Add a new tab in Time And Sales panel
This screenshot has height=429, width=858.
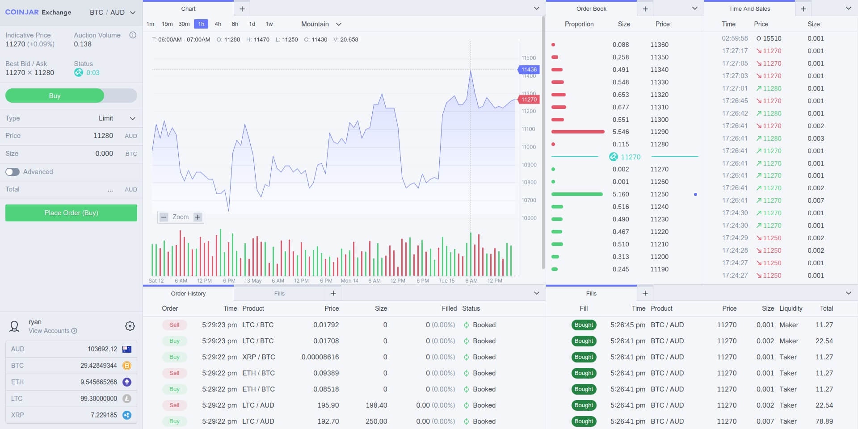[803, 9]
